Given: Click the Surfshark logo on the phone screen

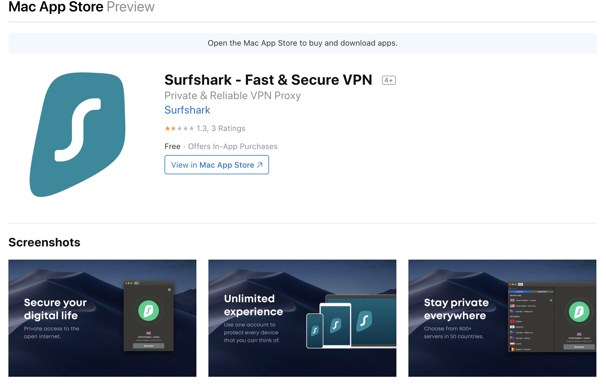Looking at the screenshot, I should click(314, 331).
